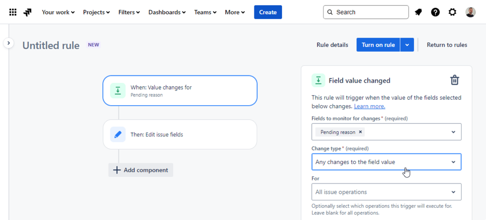The height and width of the screenshot is (220, 486).
Task: Expand the Turn on rule options arrow
Action: coord(407,45)
